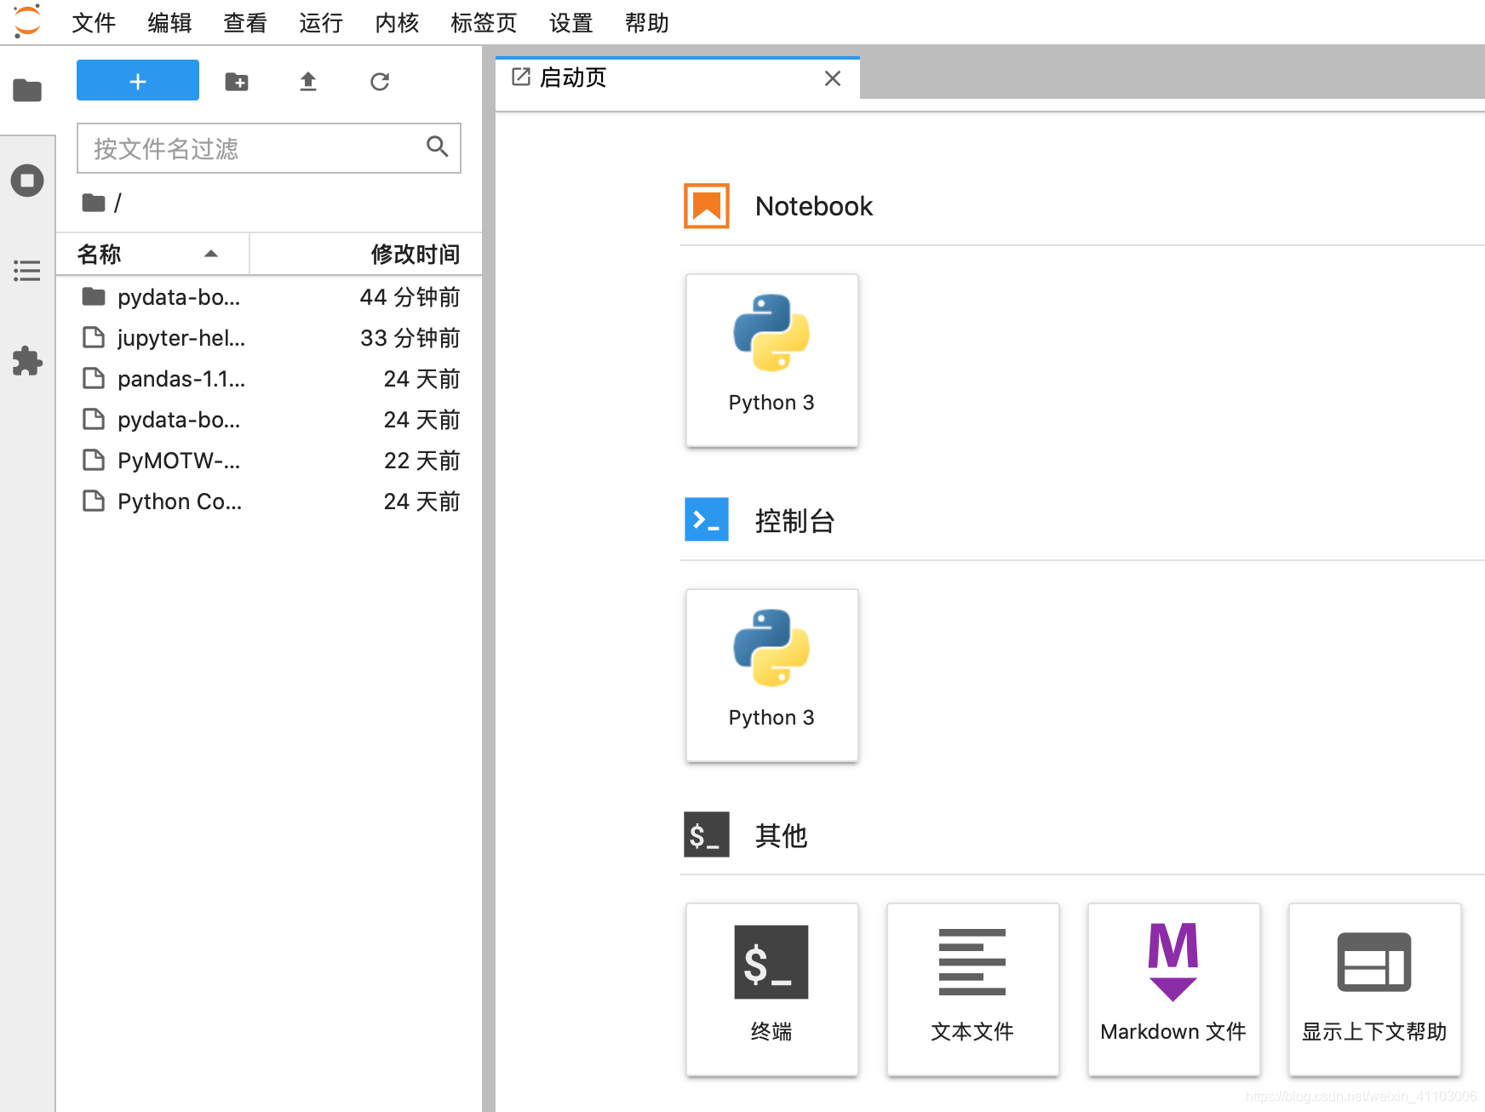1485x1112 pixels.
Task: Open the file browser sidebar panel
Action: (27, 89)
